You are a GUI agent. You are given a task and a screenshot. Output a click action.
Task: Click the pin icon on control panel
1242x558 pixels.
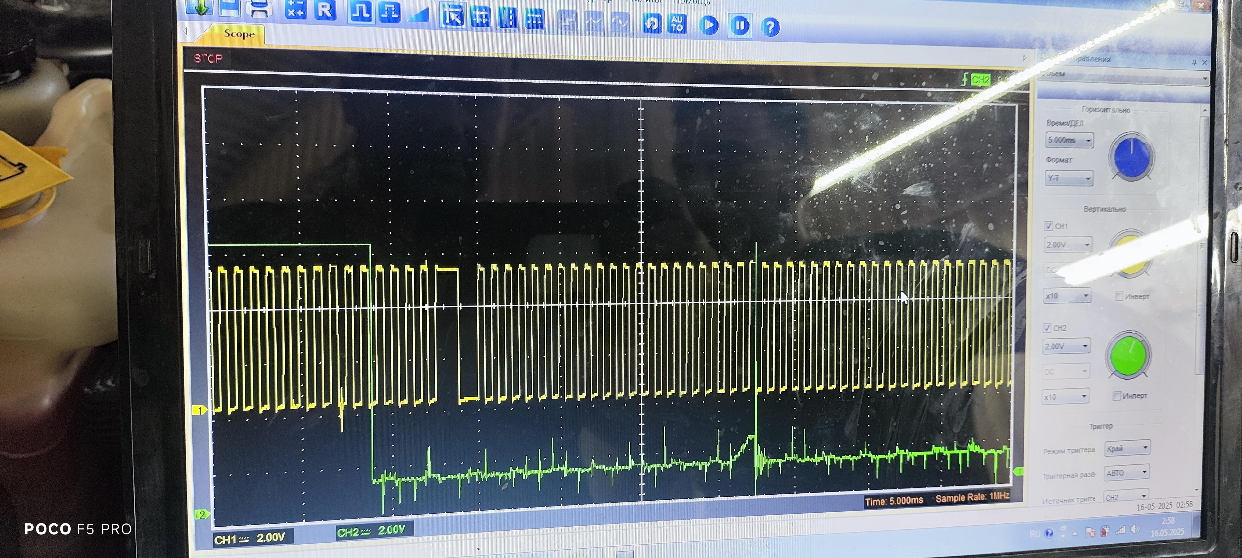1194,62
